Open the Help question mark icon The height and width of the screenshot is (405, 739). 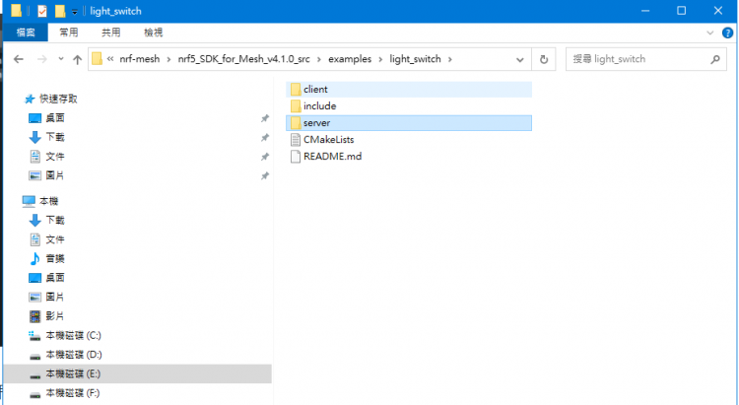(725, 33)
